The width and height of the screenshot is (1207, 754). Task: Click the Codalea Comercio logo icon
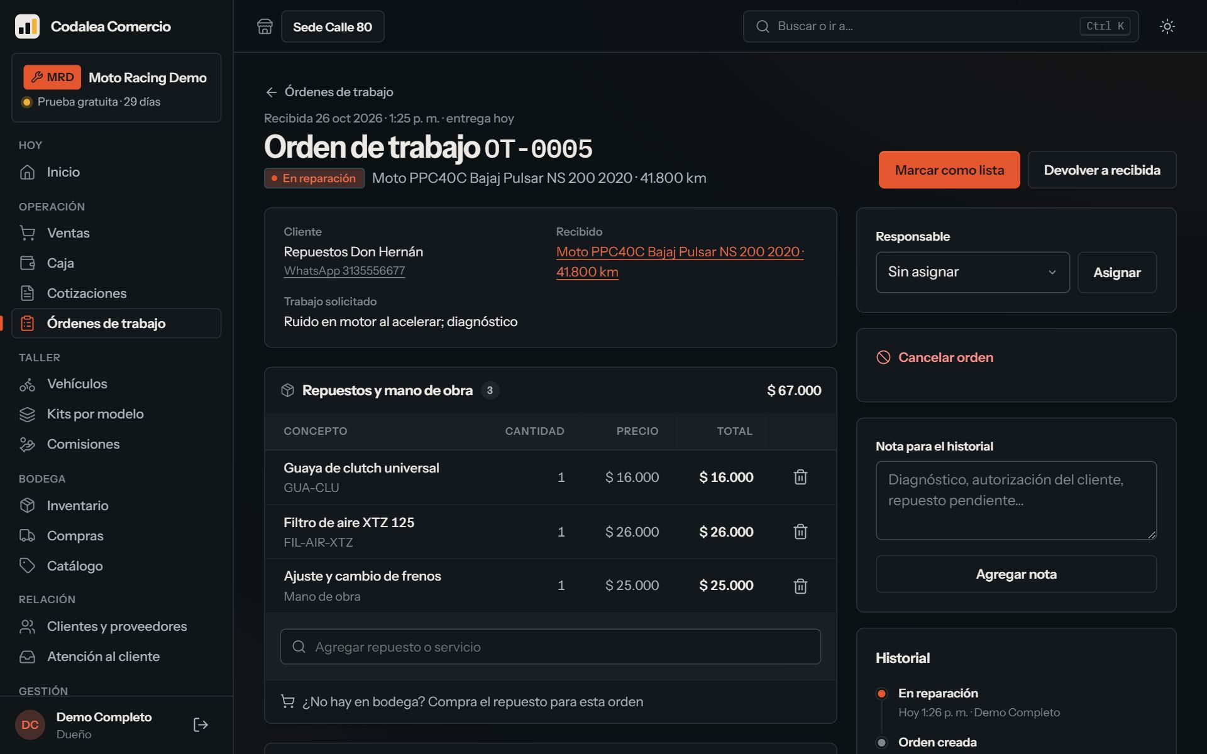(x=27, y=26)
